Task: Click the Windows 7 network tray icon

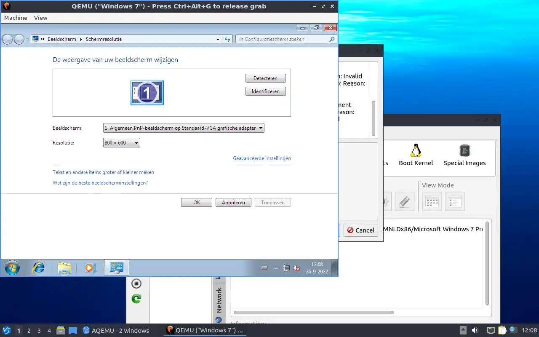Action: (x=286, y=268)
